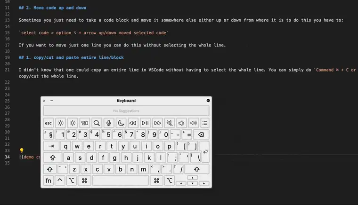The image size is (358, 205).
Task: Toggle the mute speaker key
Action: (169, 123)
